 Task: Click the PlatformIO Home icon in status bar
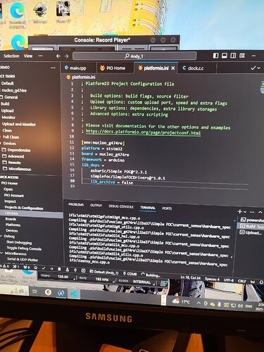(x=35, y=268)
